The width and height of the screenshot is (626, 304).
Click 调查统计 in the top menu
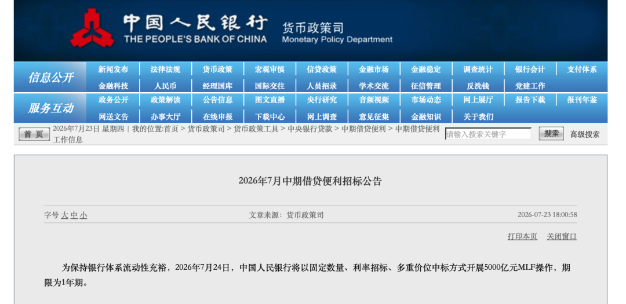478,69
